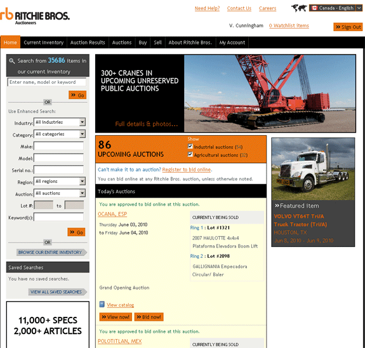This screenshot has height=348, width=365.
Task: Click the Ritchie Bros. logo
Action: (35, 16)
